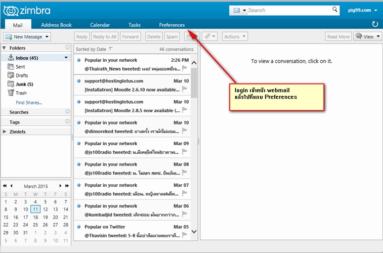
Task: Click the Reply to All button
Action: pos(105,36)
